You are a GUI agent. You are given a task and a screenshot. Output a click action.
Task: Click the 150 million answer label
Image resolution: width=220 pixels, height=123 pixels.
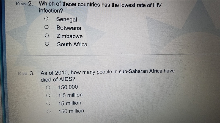coord(71,111)
